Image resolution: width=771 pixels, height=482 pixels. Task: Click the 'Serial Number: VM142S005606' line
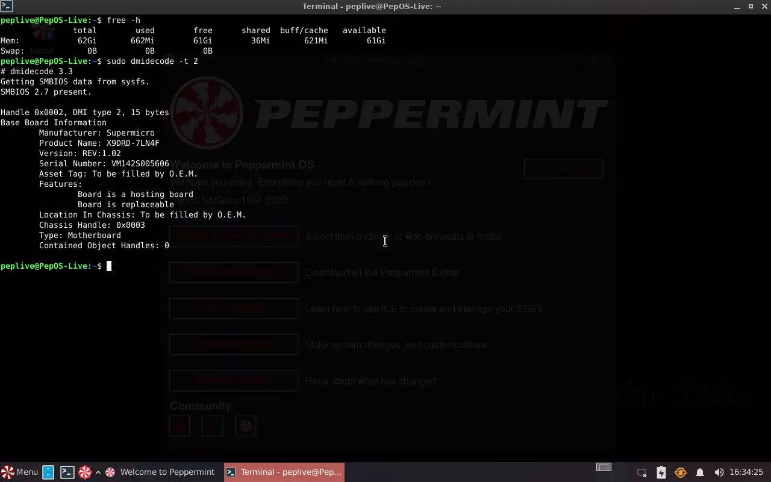(x=104, y=163)
